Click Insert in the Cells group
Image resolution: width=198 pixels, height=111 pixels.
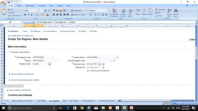coord(138,12)
